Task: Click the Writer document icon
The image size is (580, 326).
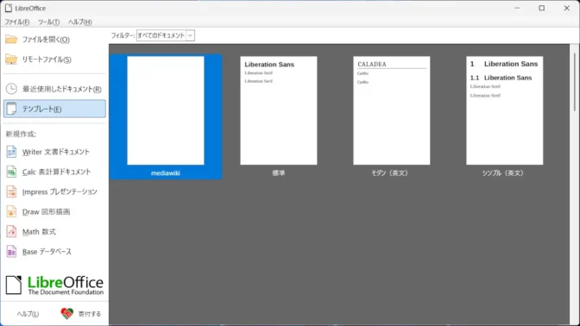Action: (x=11, y=152)
